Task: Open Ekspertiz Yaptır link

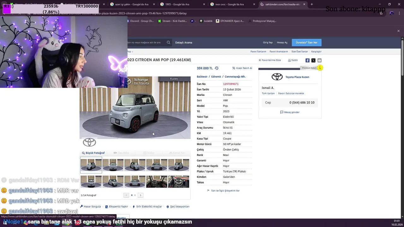Action: tap(116, 207)
